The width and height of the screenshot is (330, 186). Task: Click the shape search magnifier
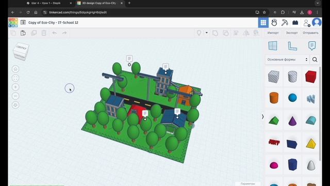pyautogui.click(x=315, y=60)
